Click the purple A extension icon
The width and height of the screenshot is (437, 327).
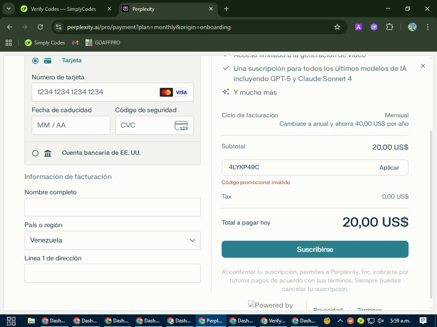pos(358,27)
